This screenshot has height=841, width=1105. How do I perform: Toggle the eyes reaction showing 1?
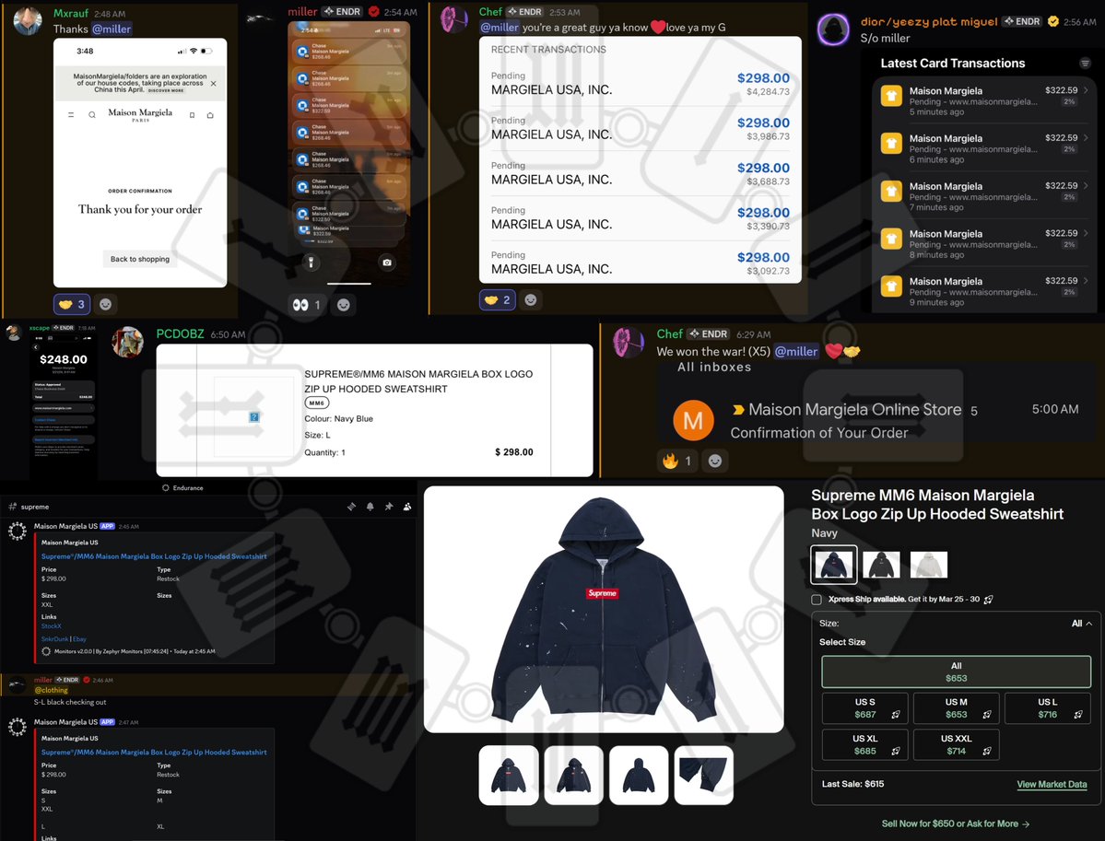tap(307, 305)
